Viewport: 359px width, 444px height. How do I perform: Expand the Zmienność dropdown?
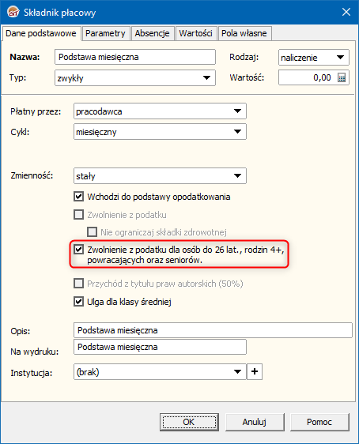[x=237, y=176]
